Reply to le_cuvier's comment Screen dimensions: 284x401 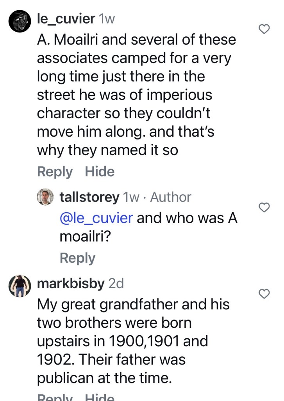pyautogui.click(x=55, y=172)
